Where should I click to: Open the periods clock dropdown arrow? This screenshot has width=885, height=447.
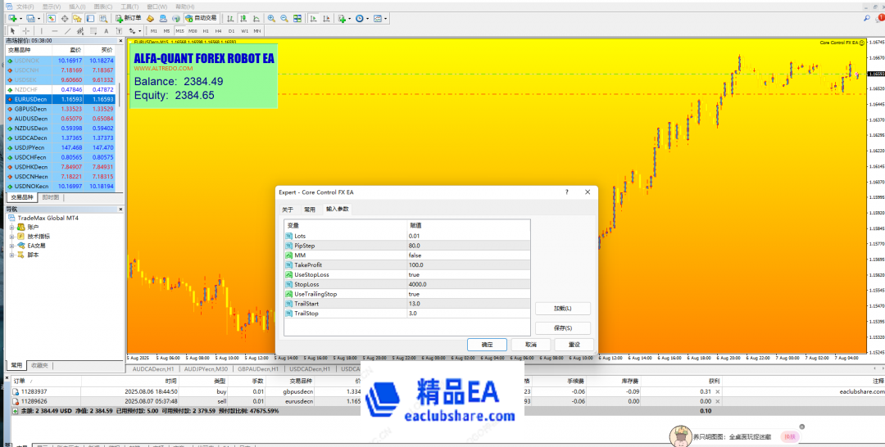click(x=367, y=18)
